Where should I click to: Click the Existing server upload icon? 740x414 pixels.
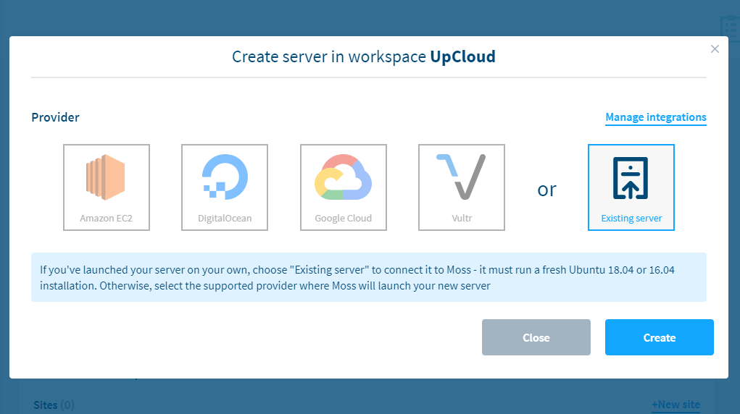[x=631, y=177]
